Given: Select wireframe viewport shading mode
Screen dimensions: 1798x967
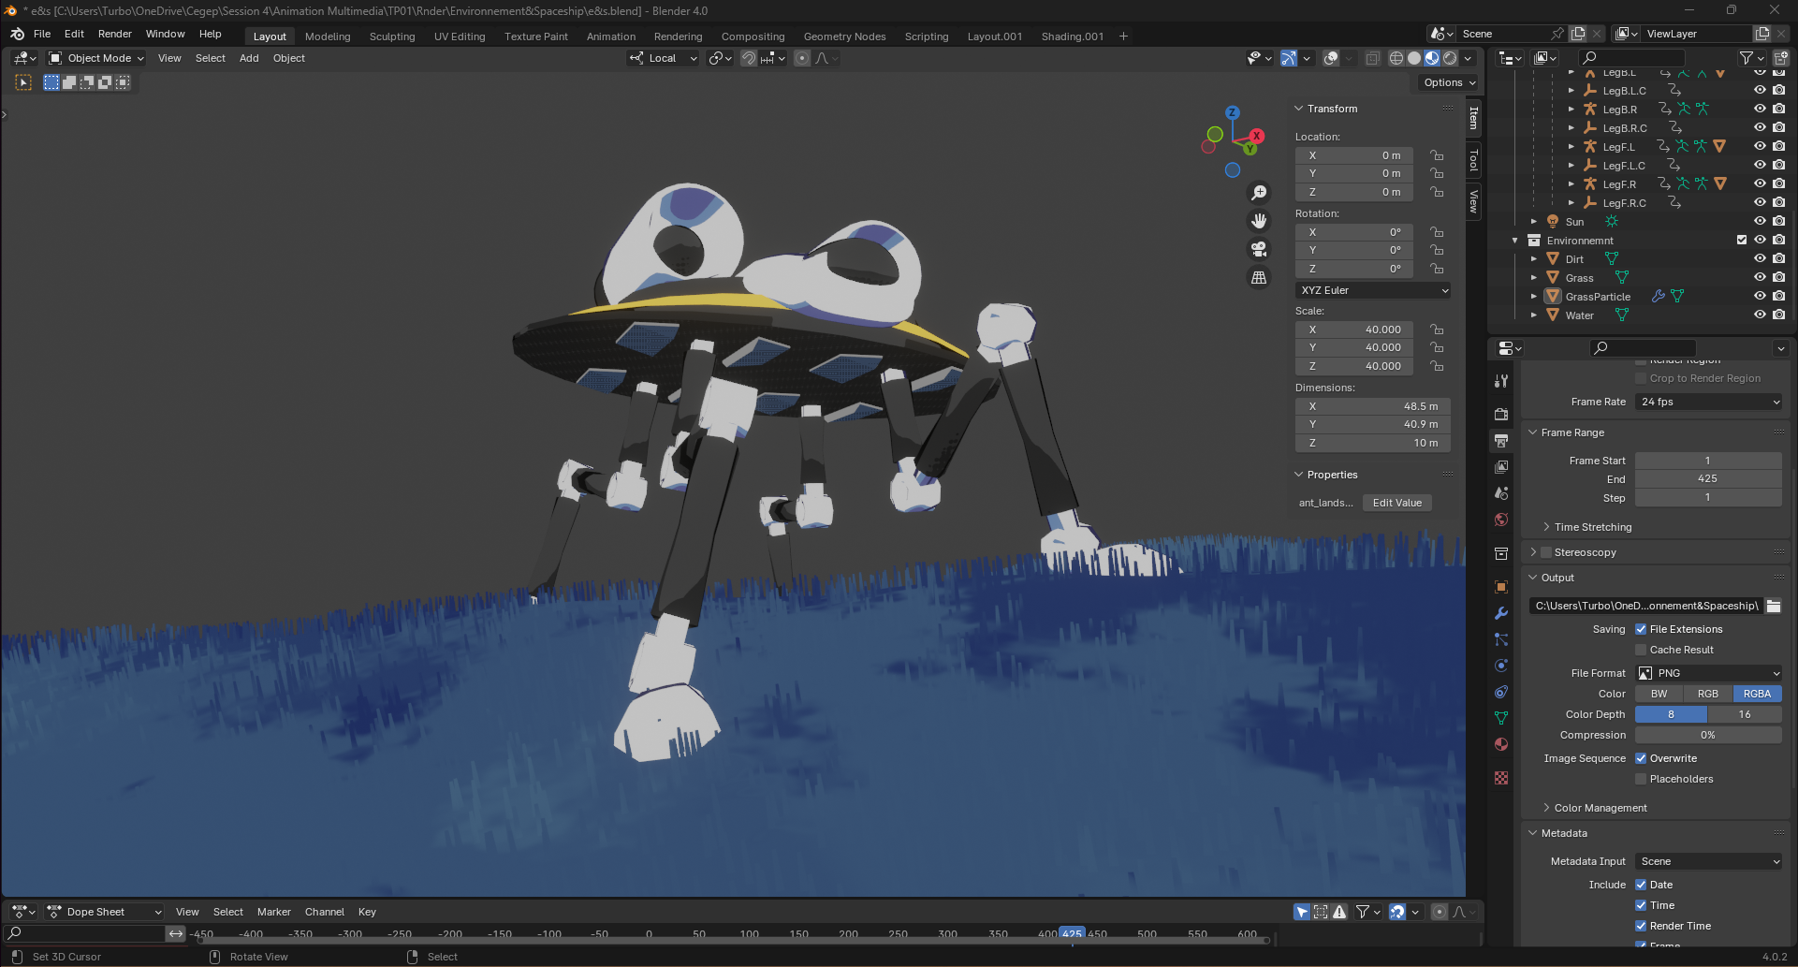Looking at the screenshot, I should coord(1396,58).
